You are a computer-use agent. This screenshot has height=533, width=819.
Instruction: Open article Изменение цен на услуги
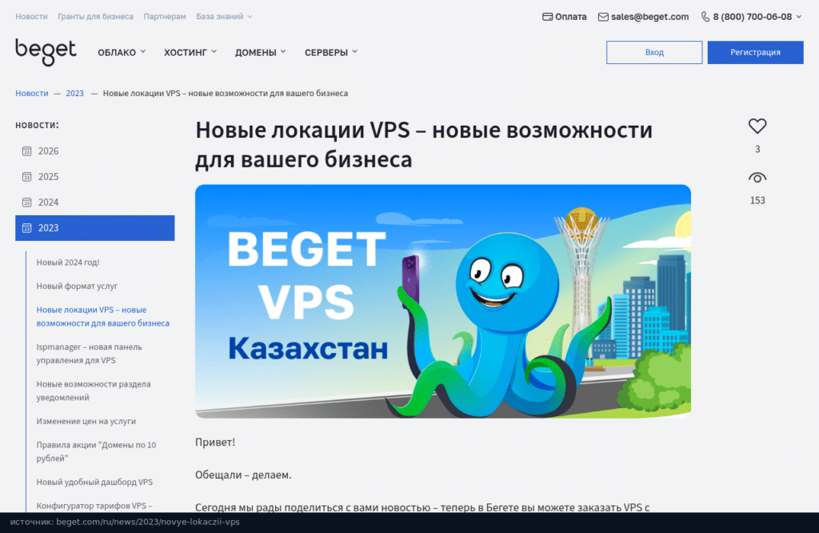click(x=86, y=421)
